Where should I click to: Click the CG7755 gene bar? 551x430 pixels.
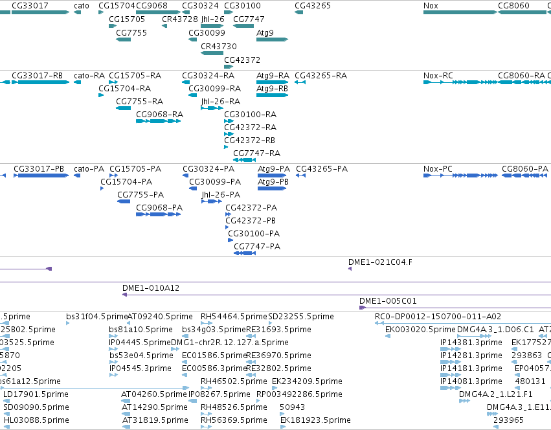123,40
